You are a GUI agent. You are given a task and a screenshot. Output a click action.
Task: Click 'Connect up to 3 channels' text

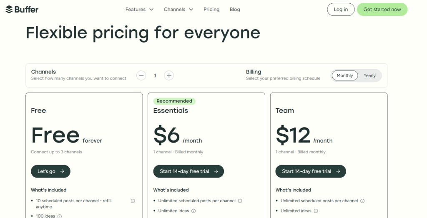(x=56, y=152)
